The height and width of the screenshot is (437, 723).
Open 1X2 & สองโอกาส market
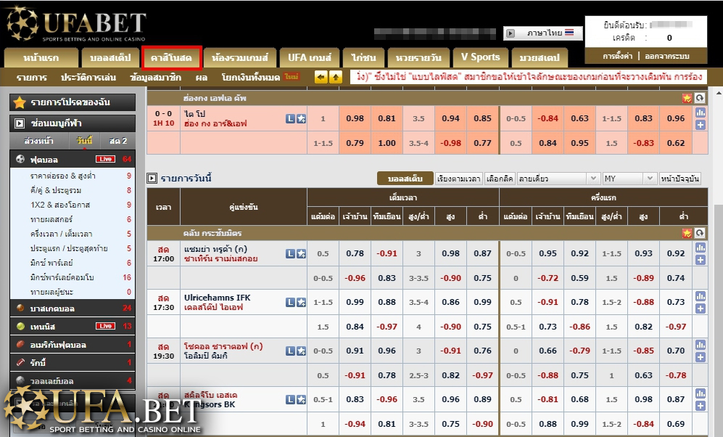click(60, 205)
